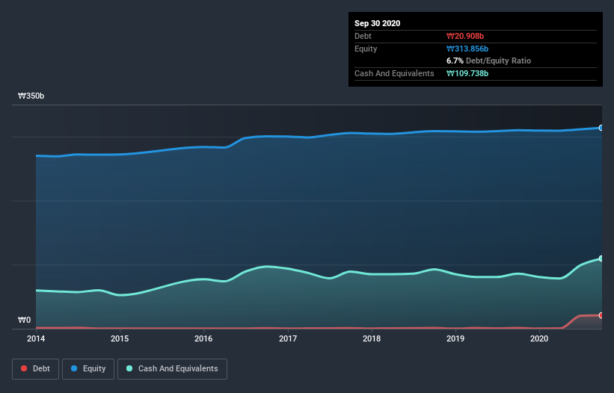Click the 2019 x-axis label
614x393 pixels.
(455, 338)
